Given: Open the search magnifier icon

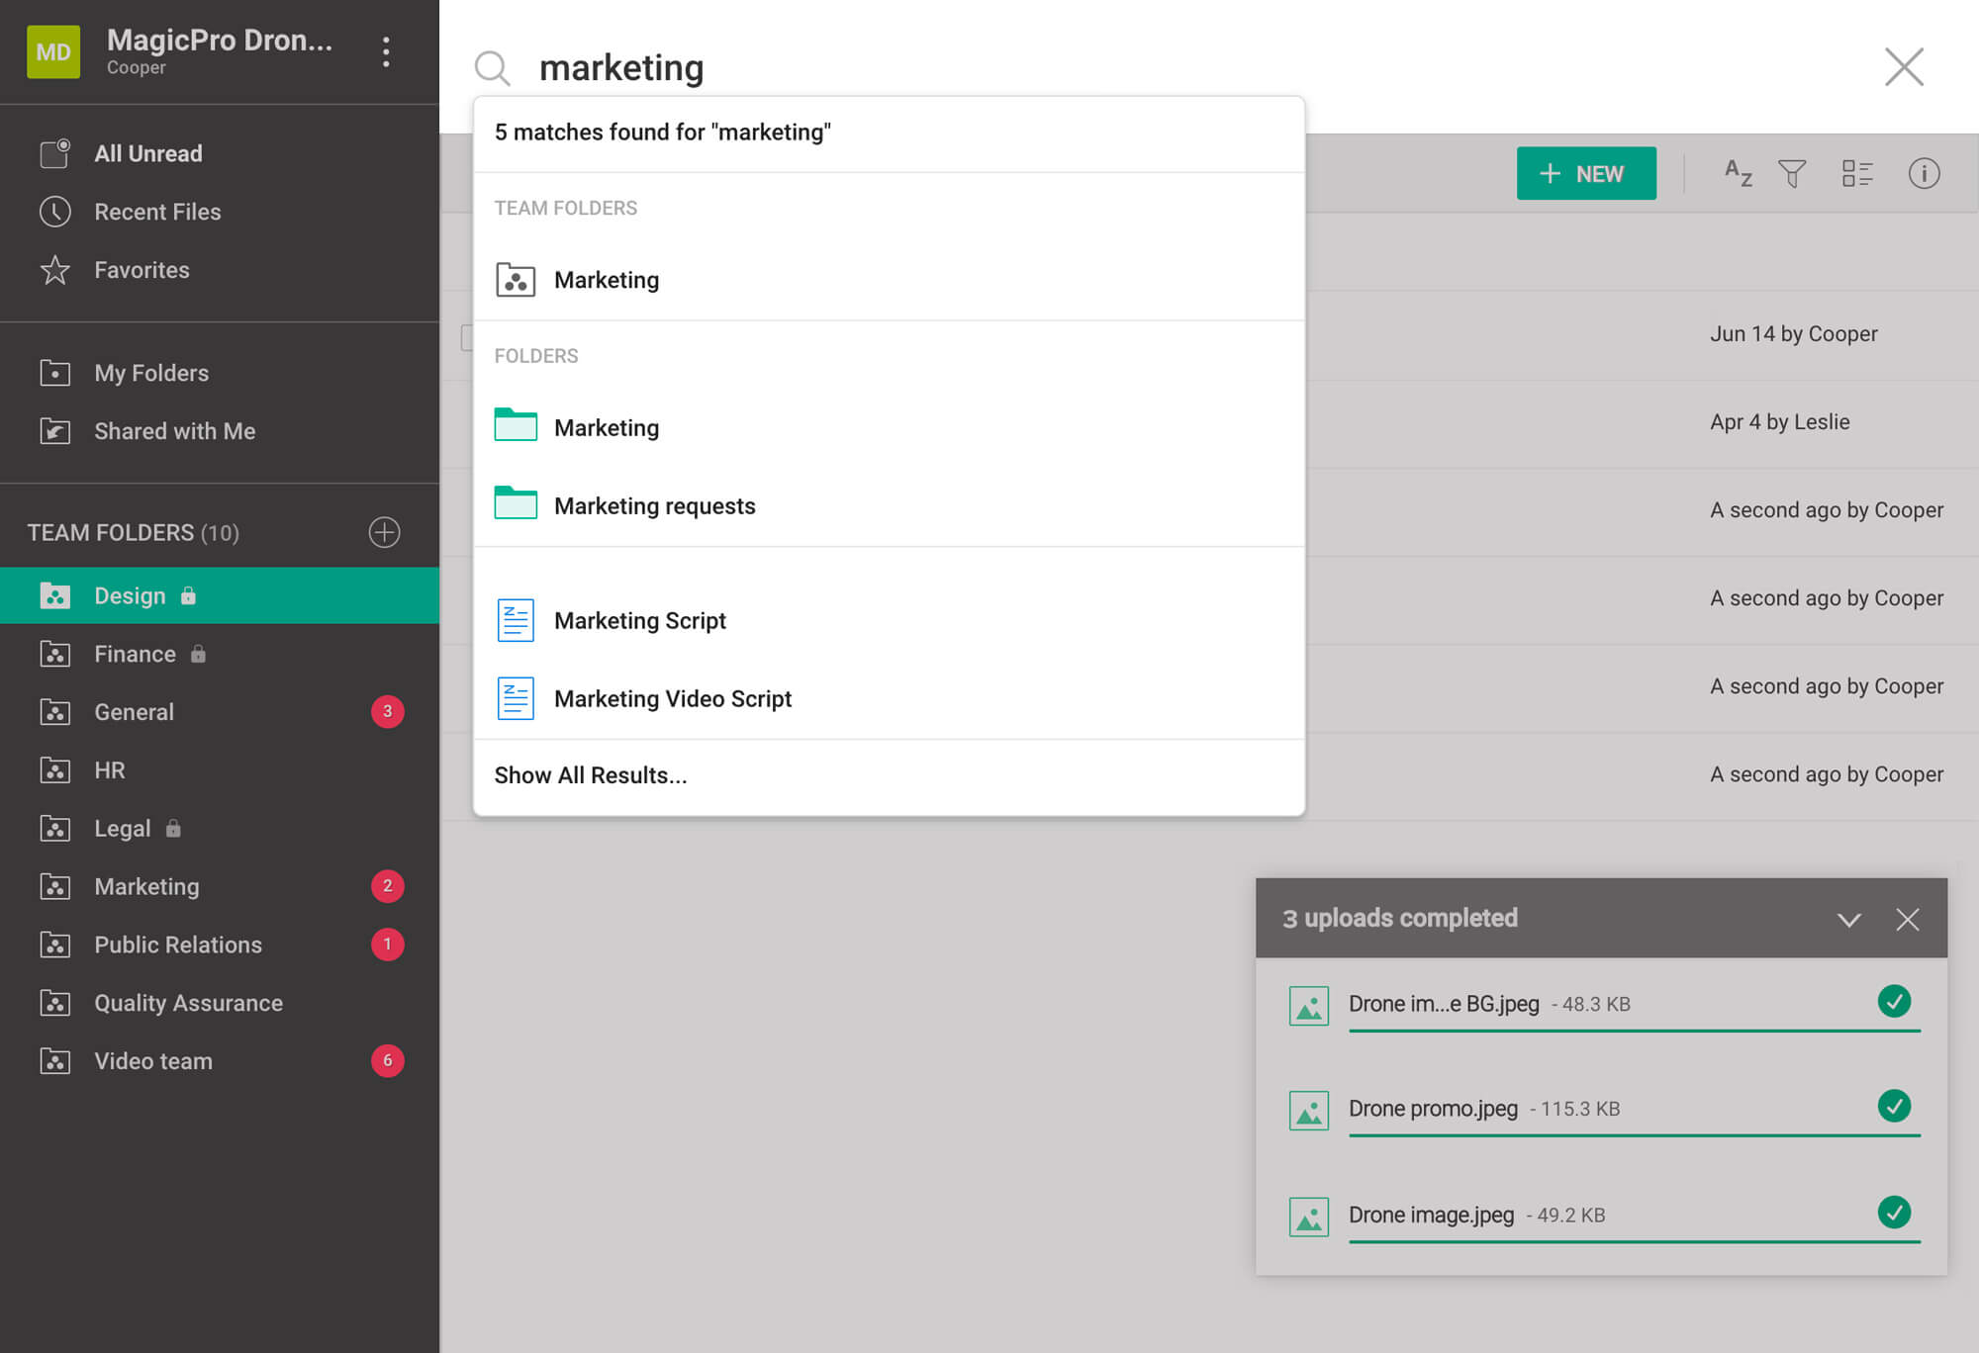Looking at the screenshot, I should coord(492,67).
